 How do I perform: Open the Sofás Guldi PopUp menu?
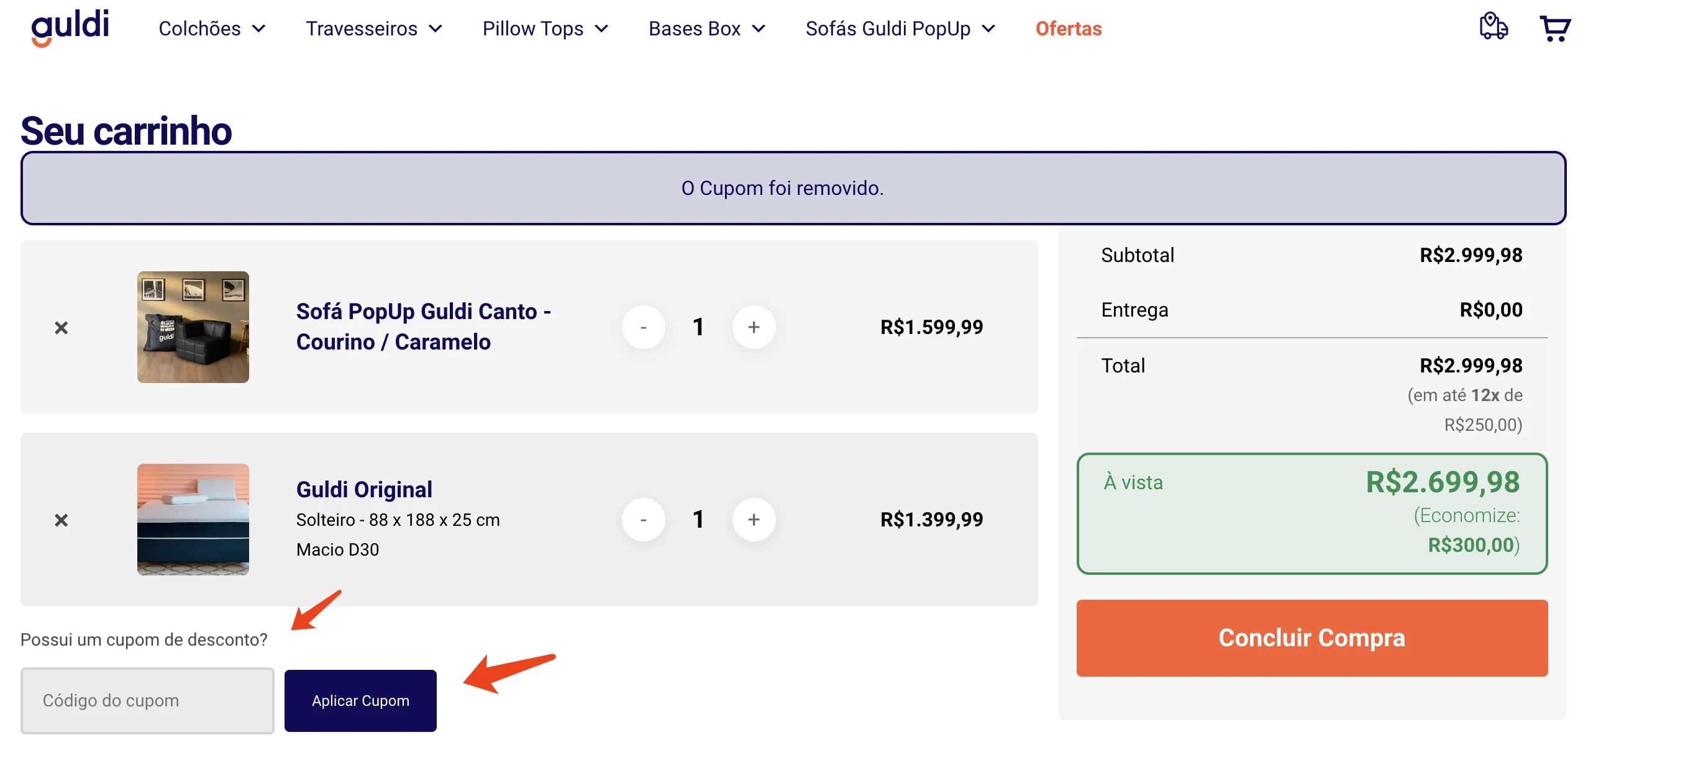coord(900,29)
